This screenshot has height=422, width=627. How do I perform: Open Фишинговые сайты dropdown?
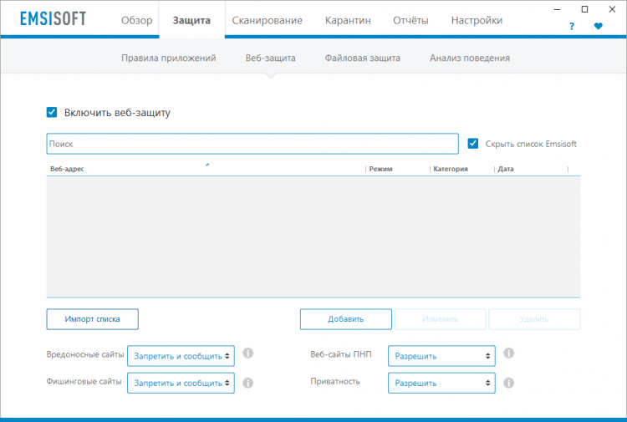click(x=181, y=383)
